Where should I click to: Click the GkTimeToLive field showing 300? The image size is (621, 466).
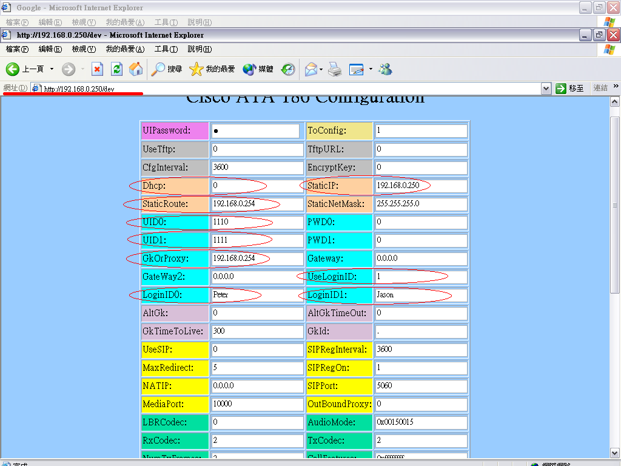pyautogui.click(x=257, y=331)
